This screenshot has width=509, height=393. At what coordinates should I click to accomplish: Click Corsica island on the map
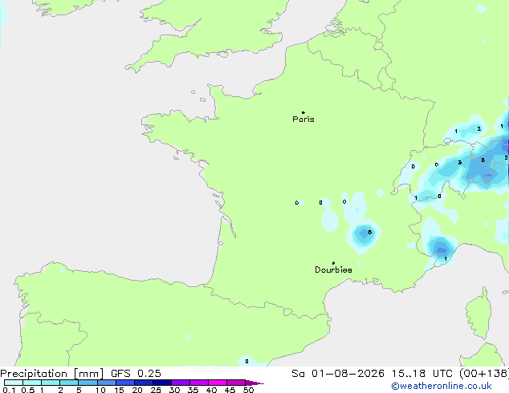click(x=478, y=314)
